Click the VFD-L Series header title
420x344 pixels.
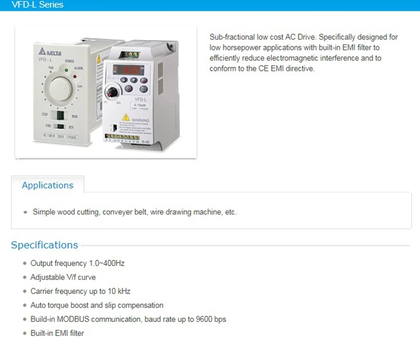pyautogui.click(x=37, y=5)
